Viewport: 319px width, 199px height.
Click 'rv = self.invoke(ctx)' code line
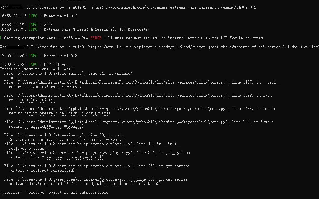pos(32,100)
